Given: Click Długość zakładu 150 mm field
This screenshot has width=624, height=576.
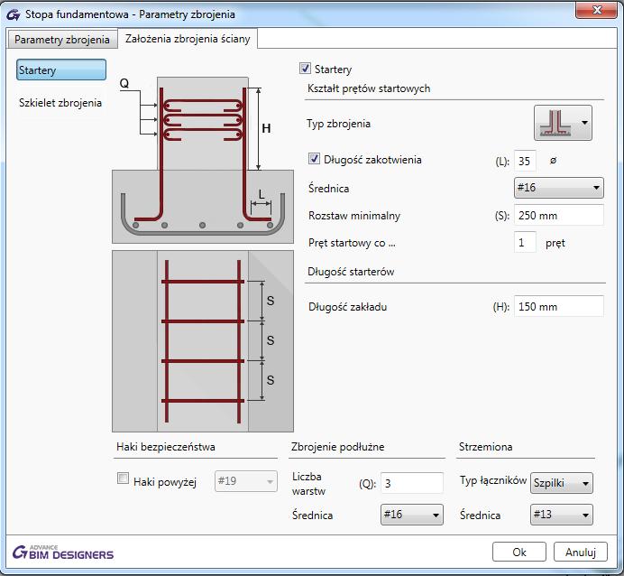Looking at the screenshot, I should point(559,306).
